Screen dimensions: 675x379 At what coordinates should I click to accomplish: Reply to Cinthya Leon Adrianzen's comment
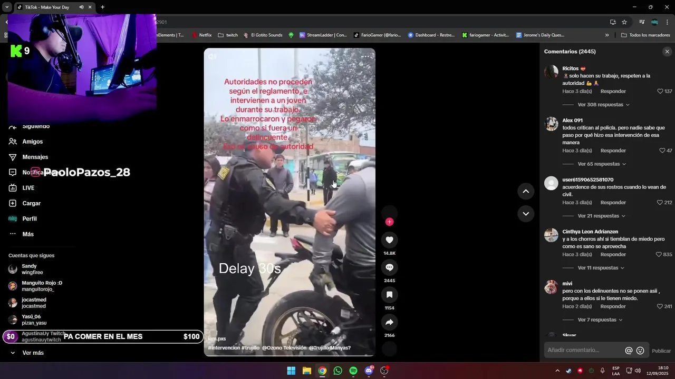click(x=613, y=255)
